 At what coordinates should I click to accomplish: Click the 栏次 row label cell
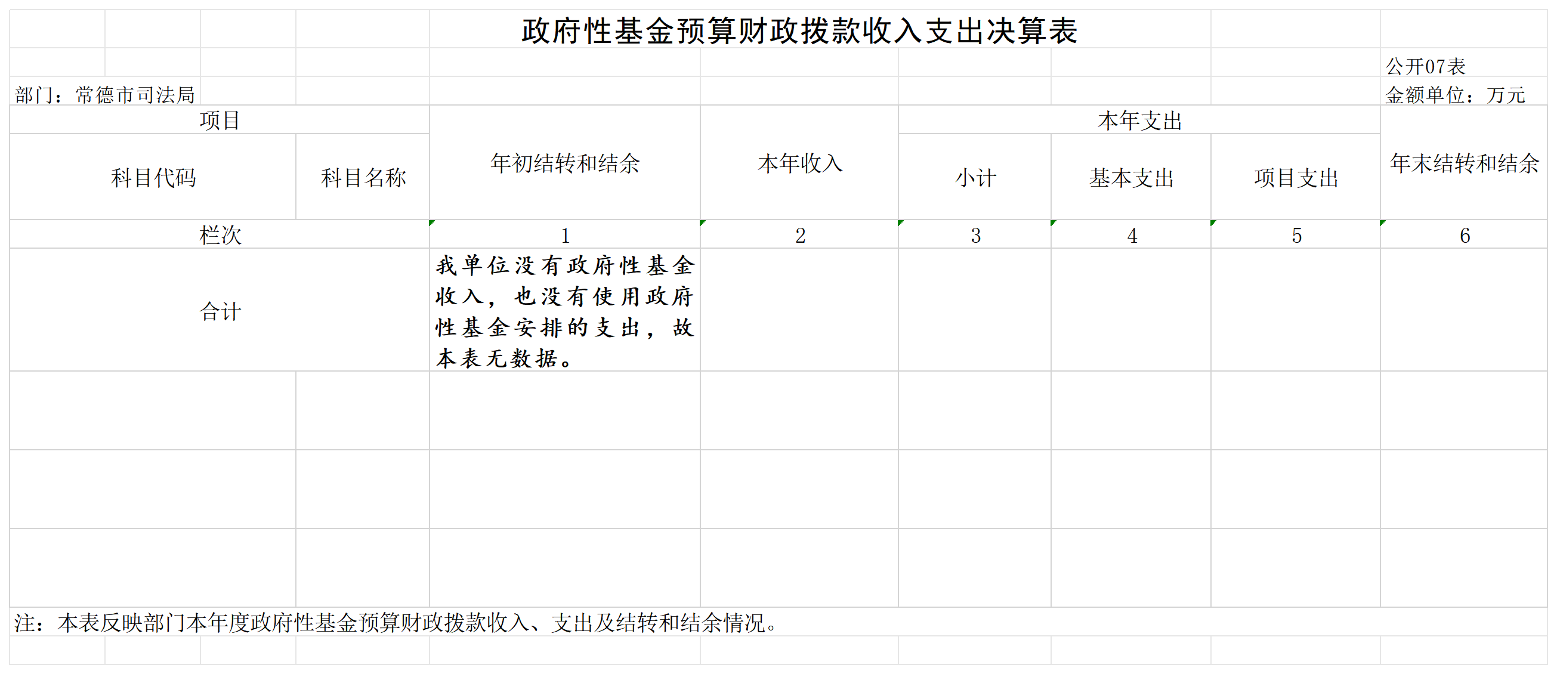tap(220, 234)
